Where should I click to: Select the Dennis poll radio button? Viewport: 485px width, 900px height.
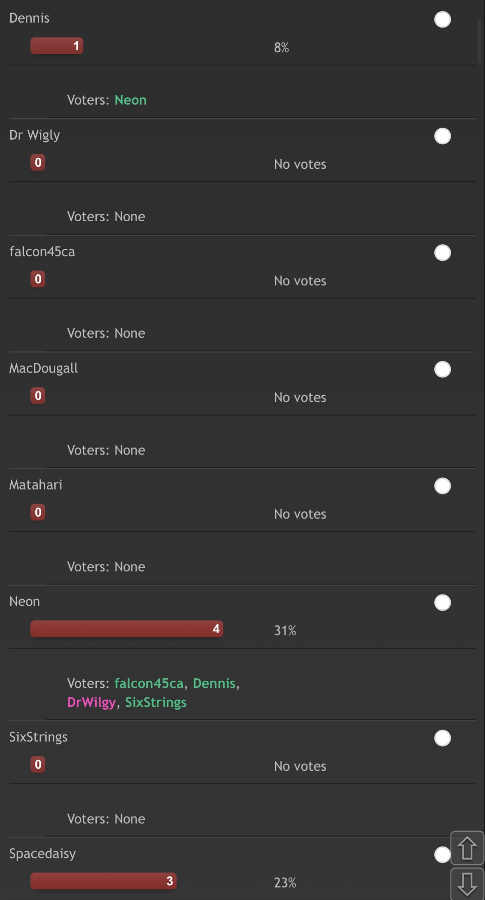click(x=443, y=19)
